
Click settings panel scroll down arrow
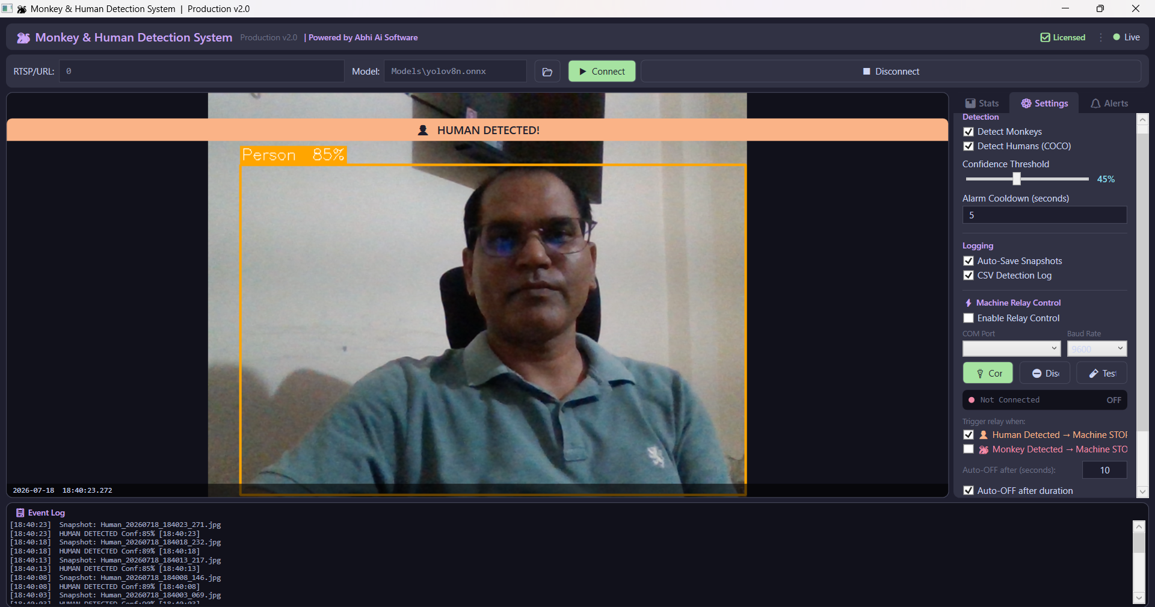click(1142, 491)
